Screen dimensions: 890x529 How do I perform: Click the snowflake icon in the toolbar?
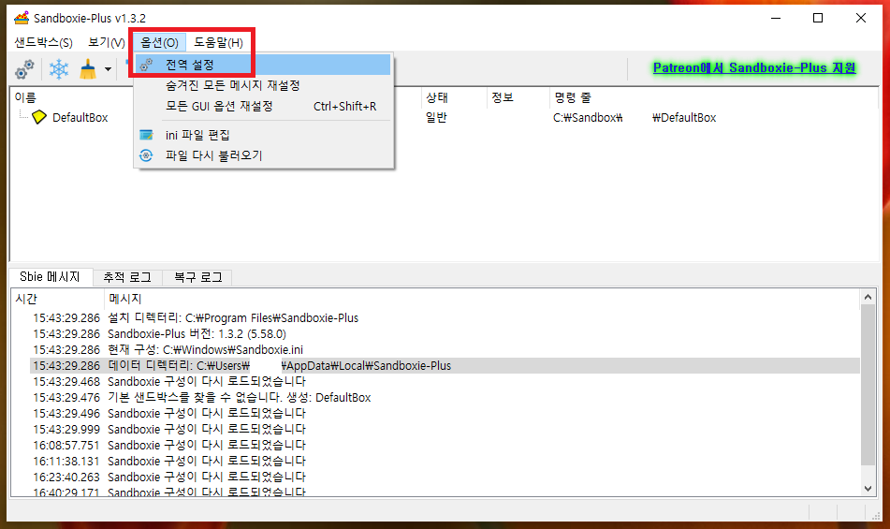[x=58, y=69]
